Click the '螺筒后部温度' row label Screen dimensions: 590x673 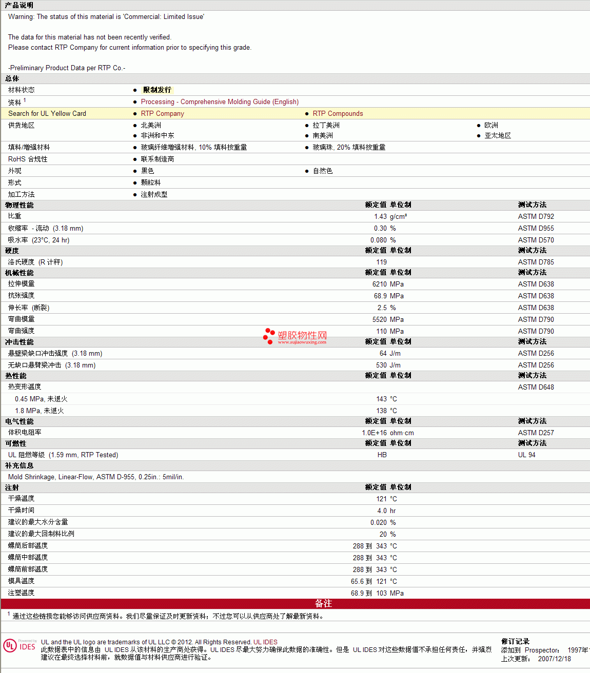tap(28, 546)
